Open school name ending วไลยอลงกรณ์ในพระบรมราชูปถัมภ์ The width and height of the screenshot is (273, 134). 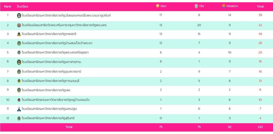[x=66, y=15]
